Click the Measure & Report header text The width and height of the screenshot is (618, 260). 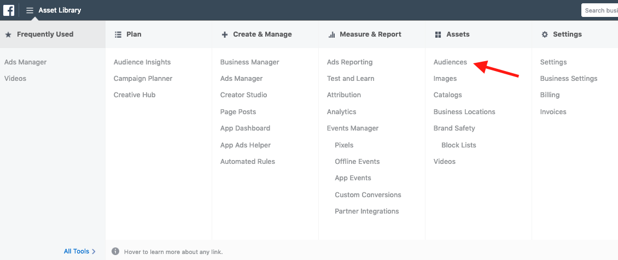click(370, 34)
